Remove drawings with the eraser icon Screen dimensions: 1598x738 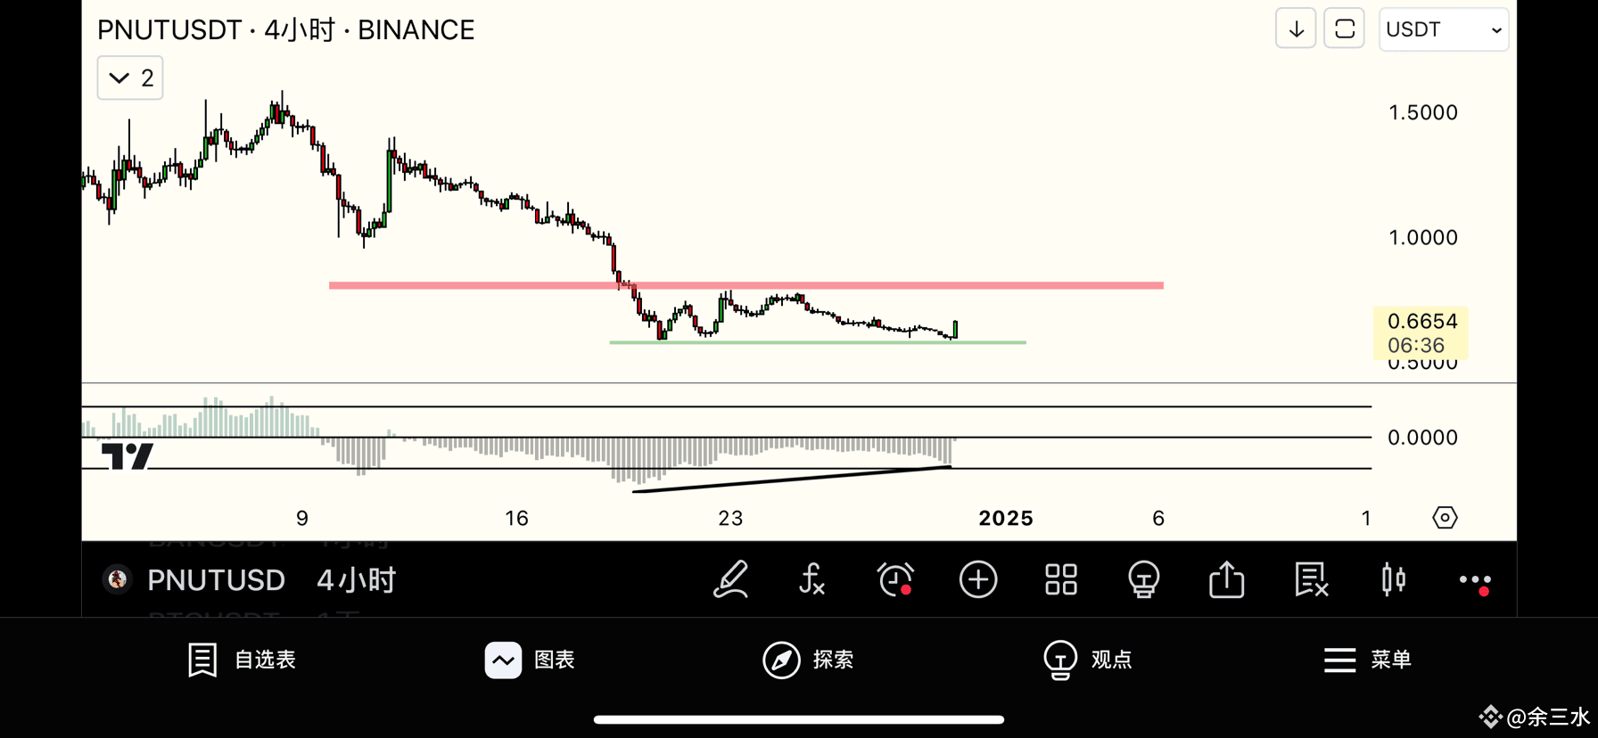point(1309,579)
